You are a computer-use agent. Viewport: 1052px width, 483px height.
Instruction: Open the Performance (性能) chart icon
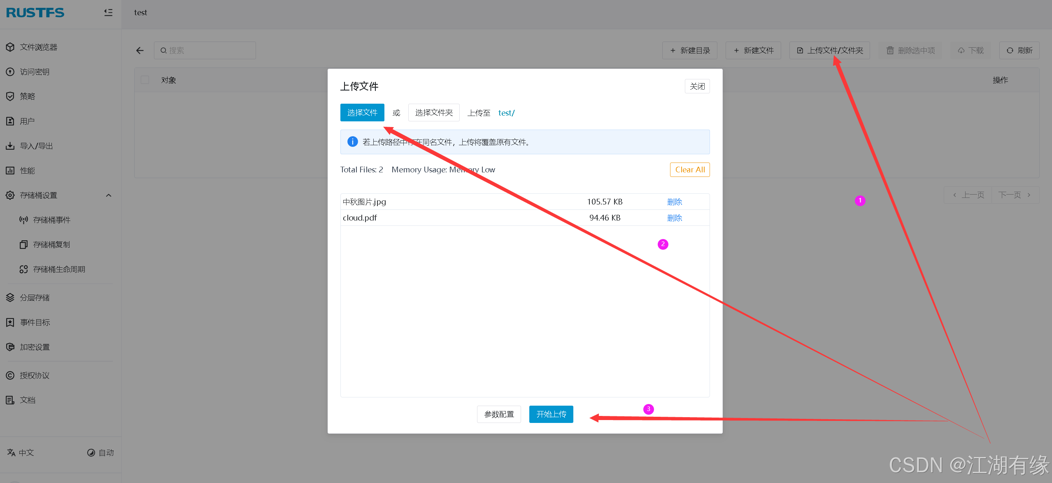pos(10,170)
